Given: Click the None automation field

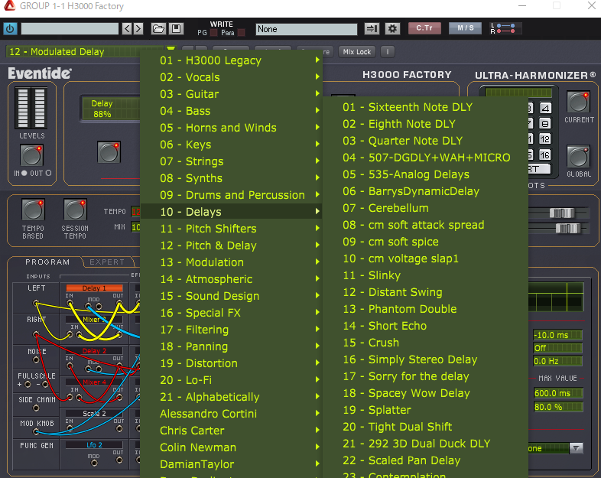Looking at the screenshot, I should coord(307,29).
